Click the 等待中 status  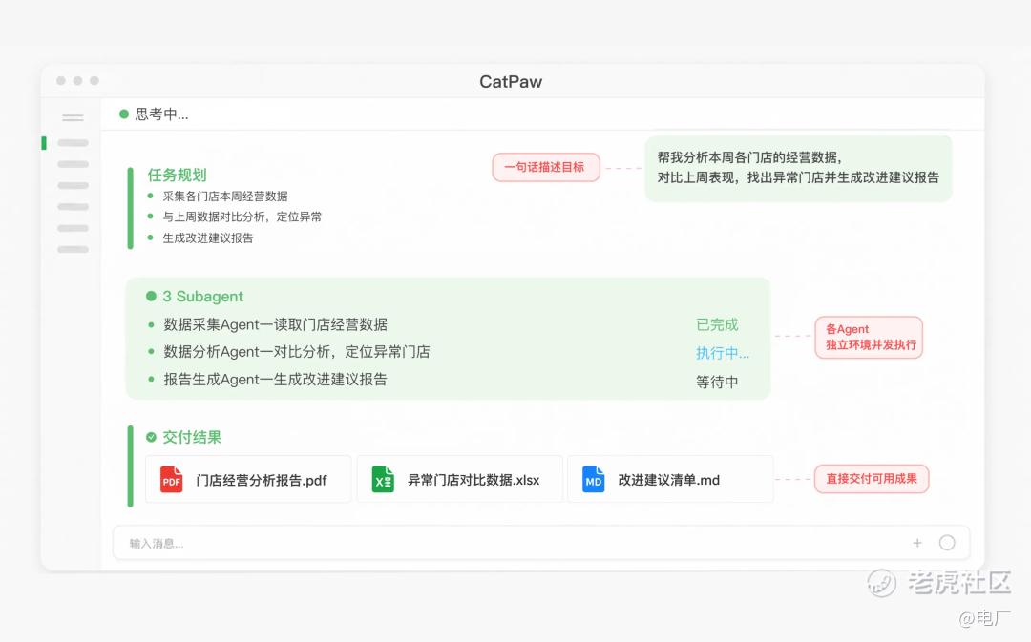pos(717,382)
